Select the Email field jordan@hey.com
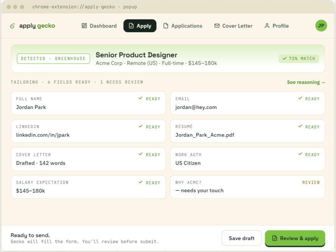The width and height of the screenshot is (336, 252). click(x=248, y=103)
